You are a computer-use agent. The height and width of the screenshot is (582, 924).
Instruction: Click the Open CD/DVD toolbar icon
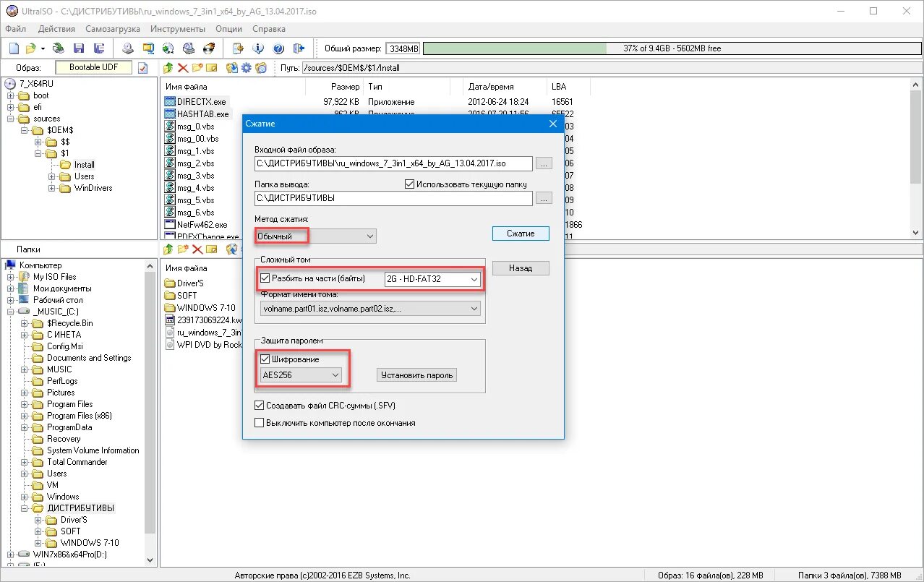[59, 48]
